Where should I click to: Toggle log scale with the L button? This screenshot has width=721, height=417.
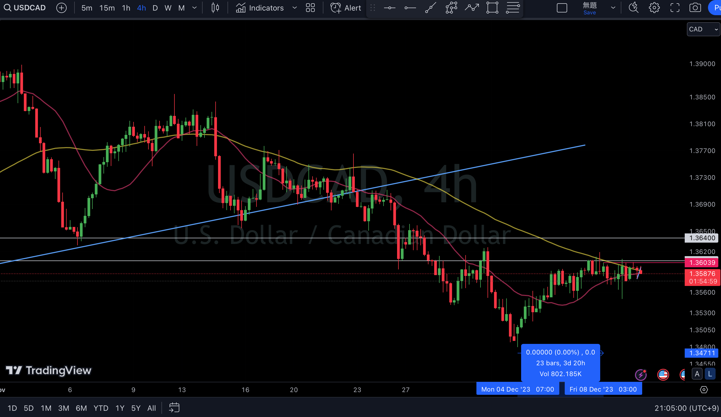pyautogui.click(x=710, y=374)
